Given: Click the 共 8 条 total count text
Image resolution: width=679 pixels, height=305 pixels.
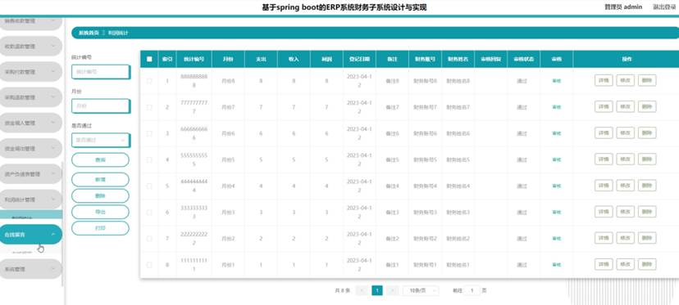Looking at the screenshot, I should tap(342, 291).
